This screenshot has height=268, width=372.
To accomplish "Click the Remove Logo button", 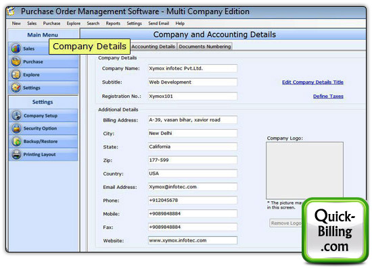I will coord(285,223).
